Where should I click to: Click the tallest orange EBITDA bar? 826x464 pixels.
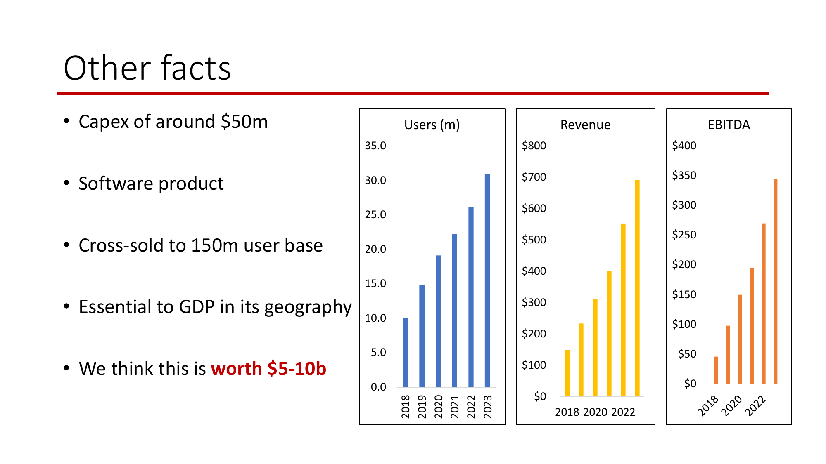[x=776, y=282]
